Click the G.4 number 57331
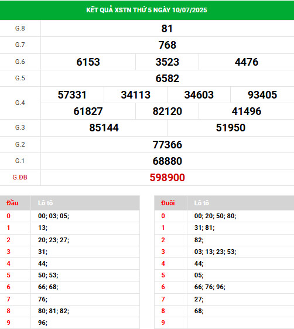294x329 pixels. (x=72, y=94)
